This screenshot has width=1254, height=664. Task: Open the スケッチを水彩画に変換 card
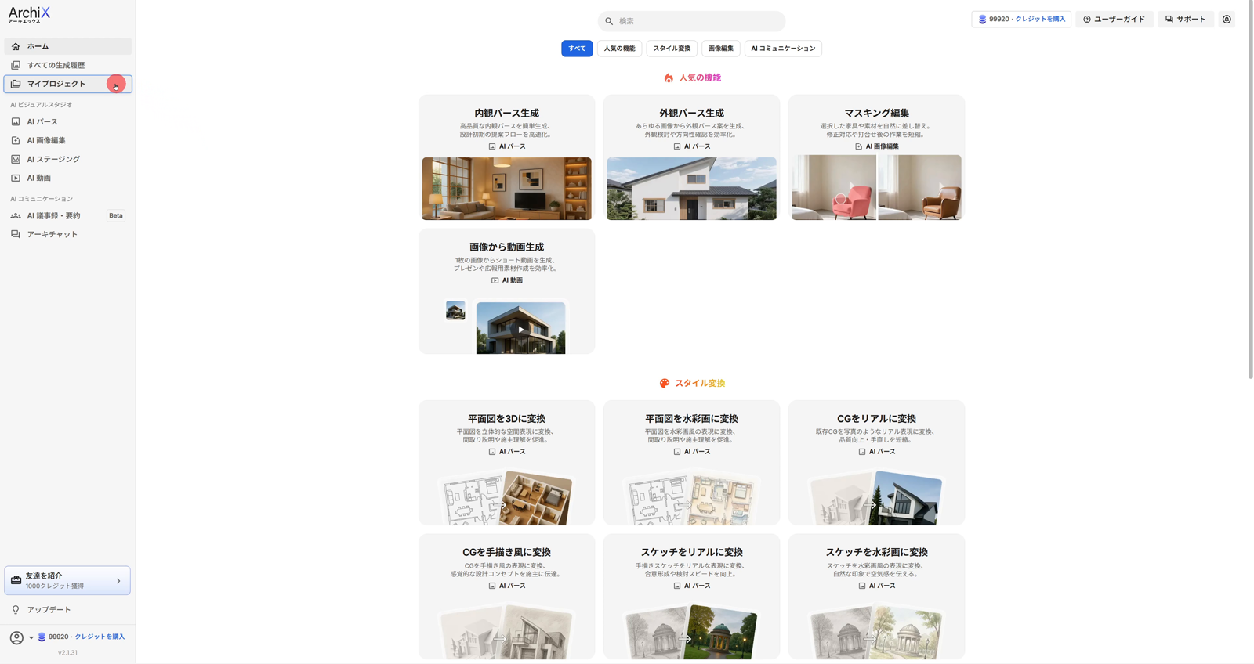click(x=876, y=597)
